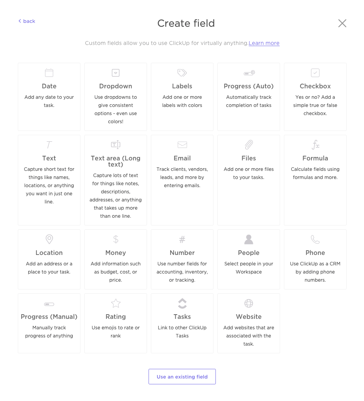
Task: Click the calendar Date field icon
Action: [49, 73]
